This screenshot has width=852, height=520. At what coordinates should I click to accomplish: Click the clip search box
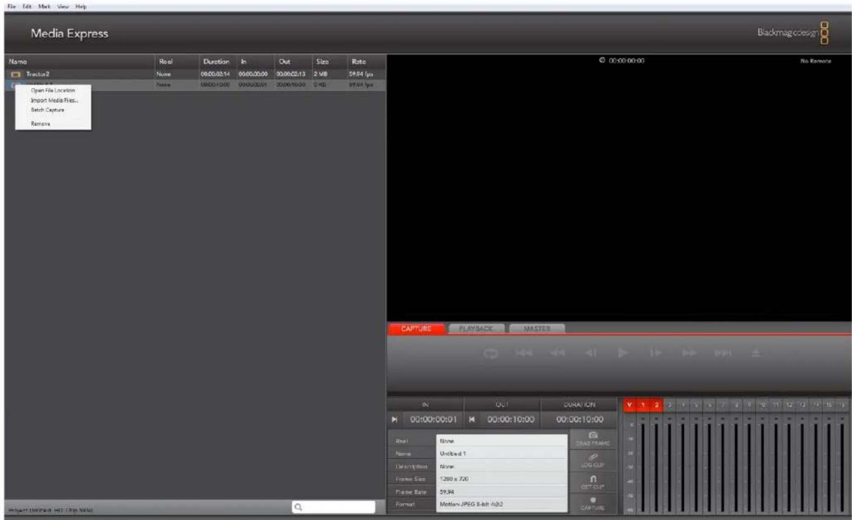click(x=334, y=508)
